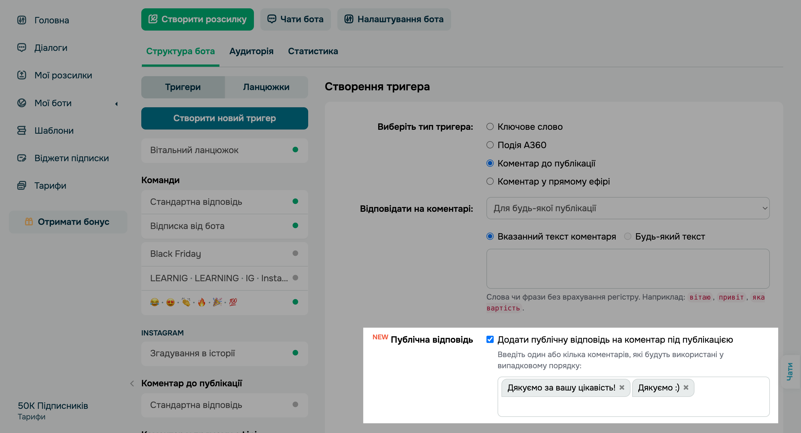801x433 pixels.
Task: Click the gift icon next to Отримати бонус
Action: pos(29,222)
